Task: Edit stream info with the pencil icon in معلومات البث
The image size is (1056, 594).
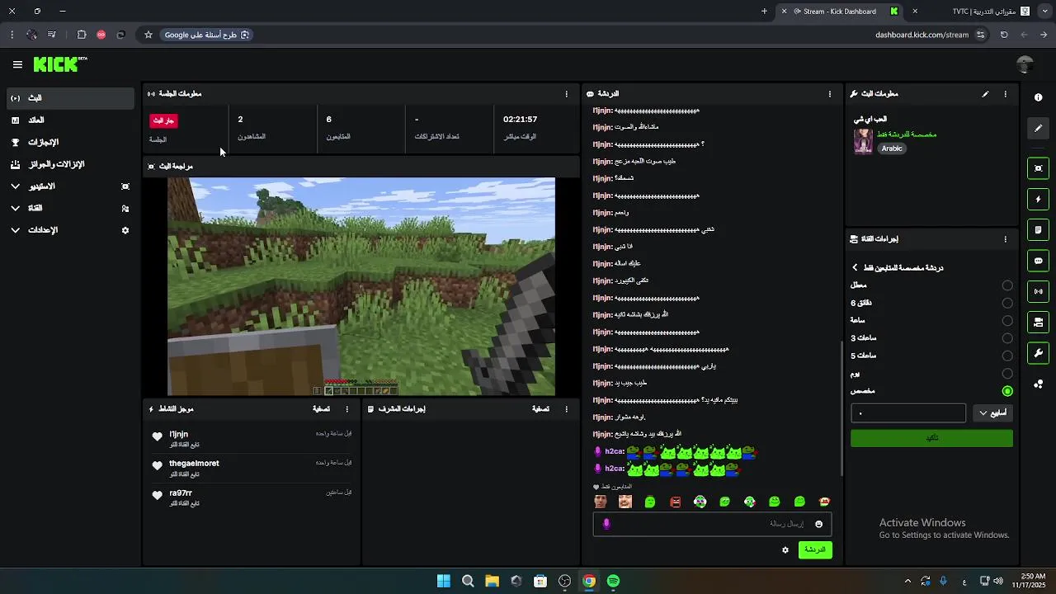Action: [x=985, y=94]
